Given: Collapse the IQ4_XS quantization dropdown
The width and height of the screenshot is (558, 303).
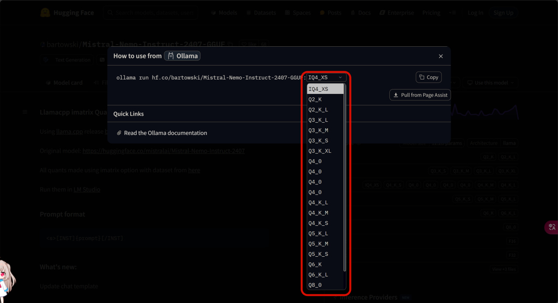Looking at the screenshot, I should pyautogui.click(x=327, y=77).
